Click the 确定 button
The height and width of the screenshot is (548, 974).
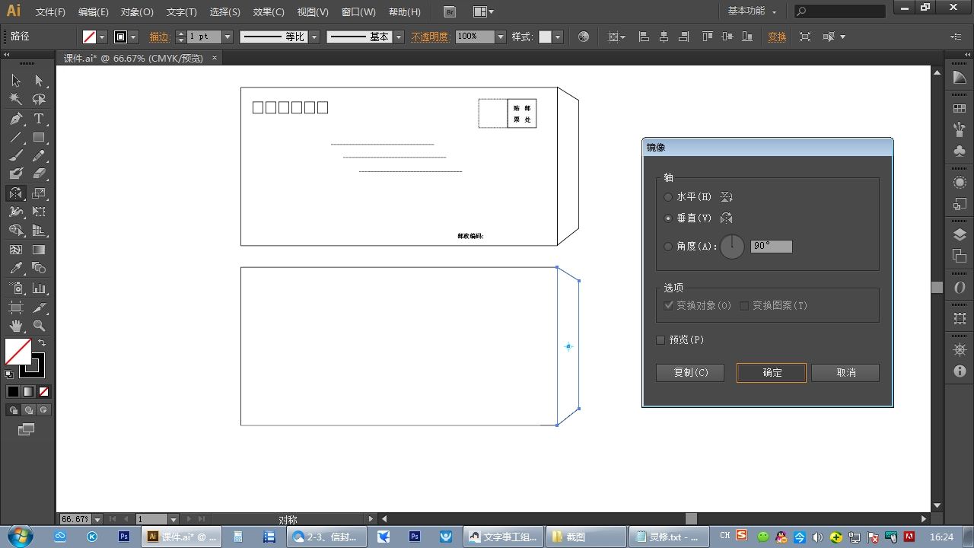click(x=772, y=373)
